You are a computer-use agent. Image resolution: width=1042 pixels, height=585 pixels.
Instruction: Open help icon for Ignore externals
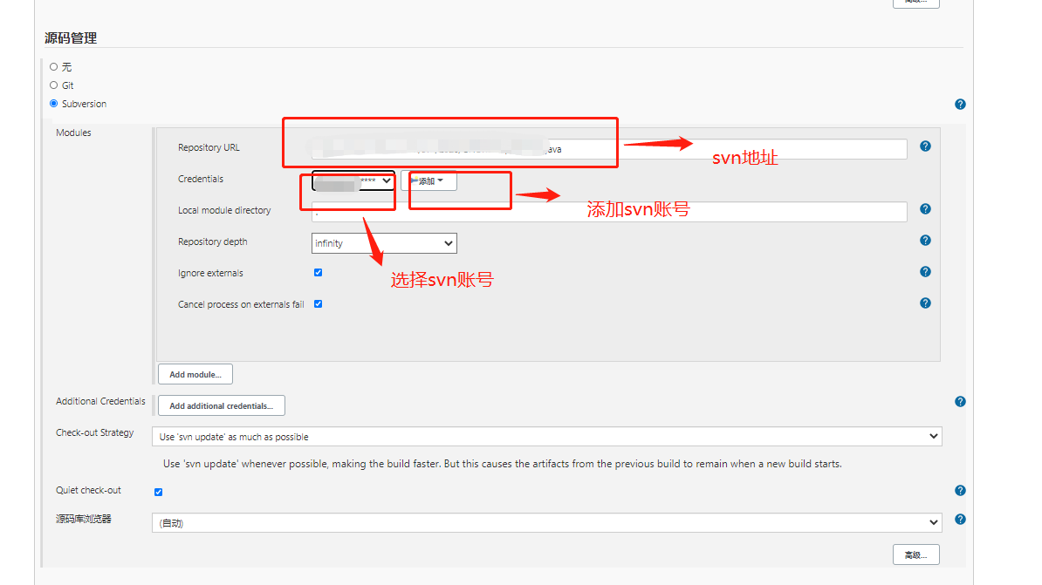(x=925, y=272)
